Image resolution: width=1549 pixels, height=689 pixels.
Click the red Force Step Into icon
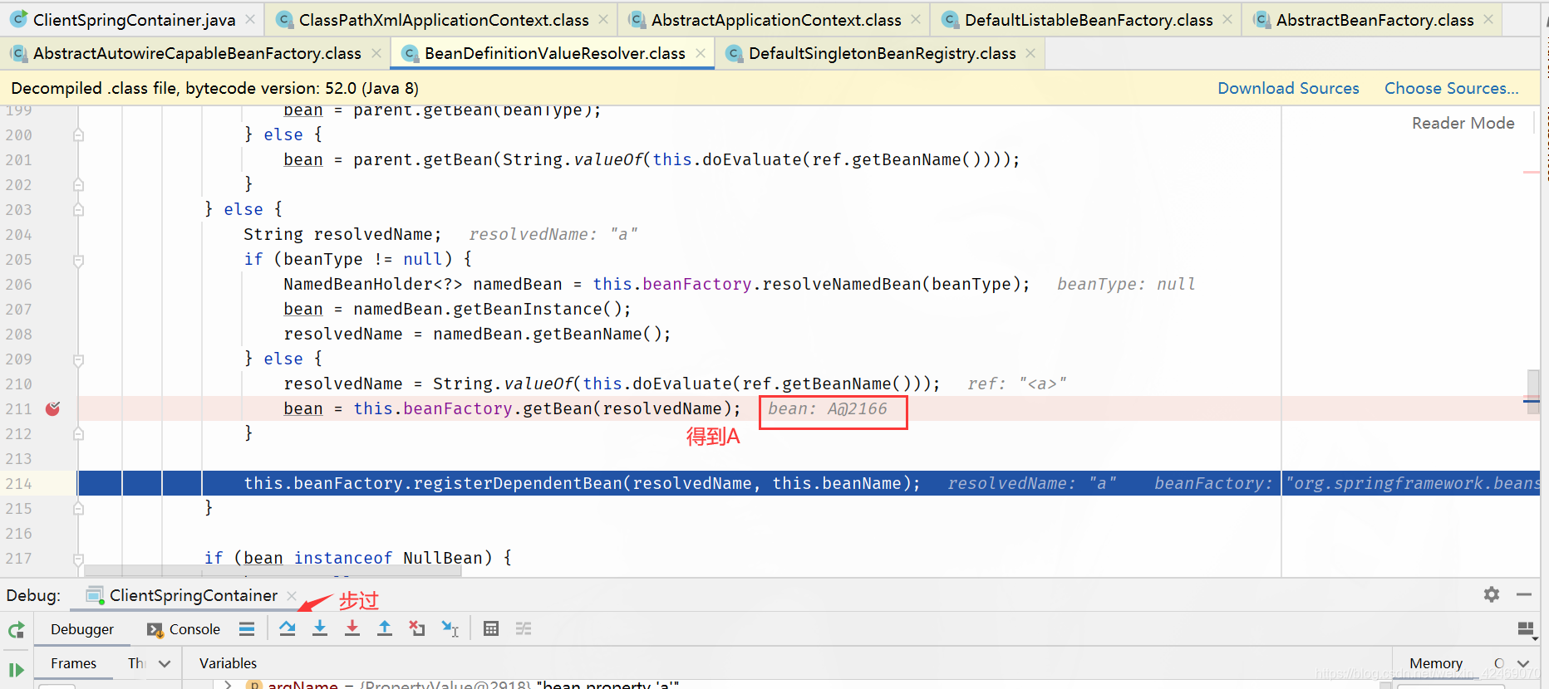tap(352, 628)
